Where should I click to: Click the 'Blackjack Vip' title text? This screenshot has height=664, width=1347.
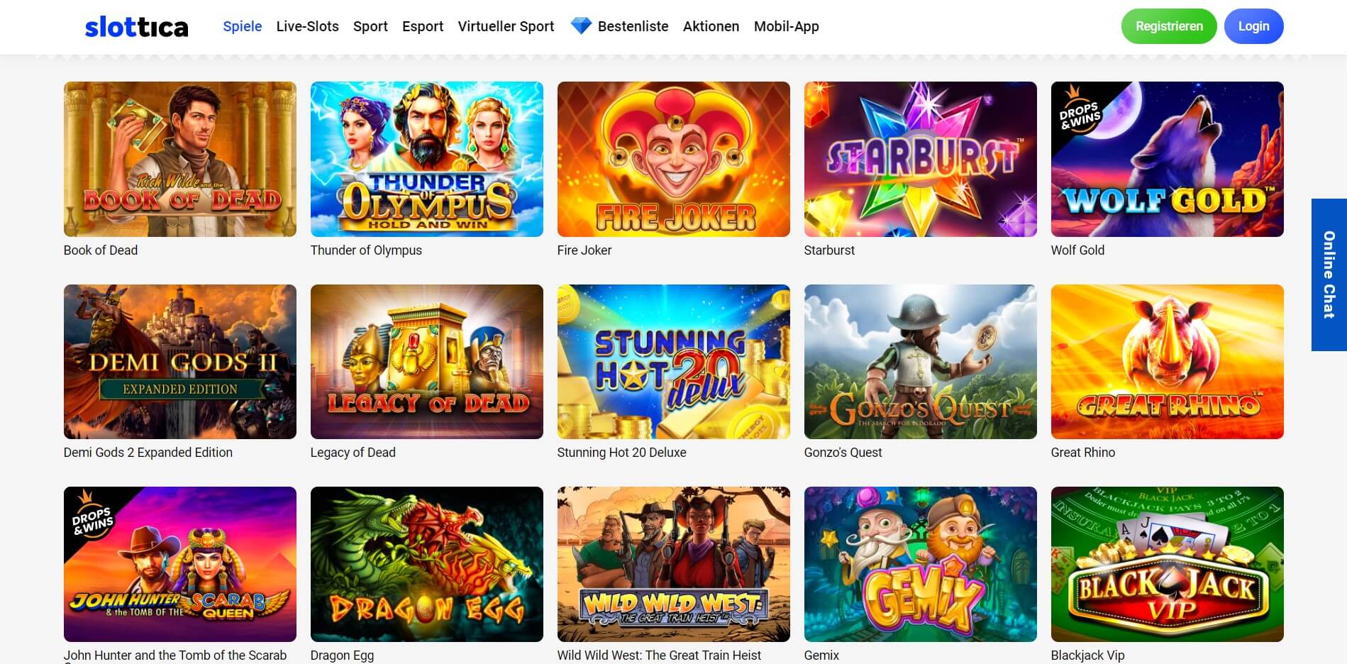tap(1088, 655)
